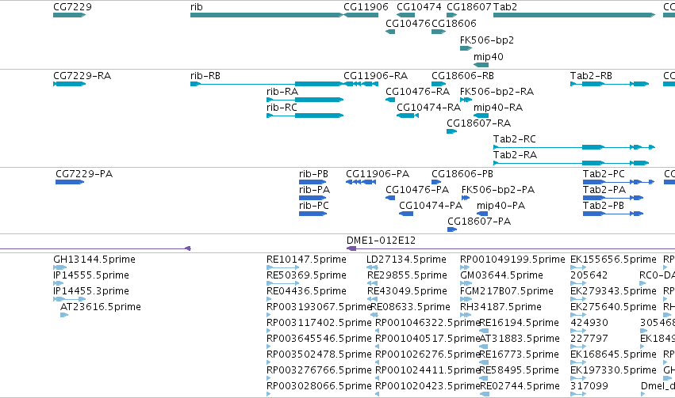
Task: Select the 317099 EST label
Action: pos(589,386)
